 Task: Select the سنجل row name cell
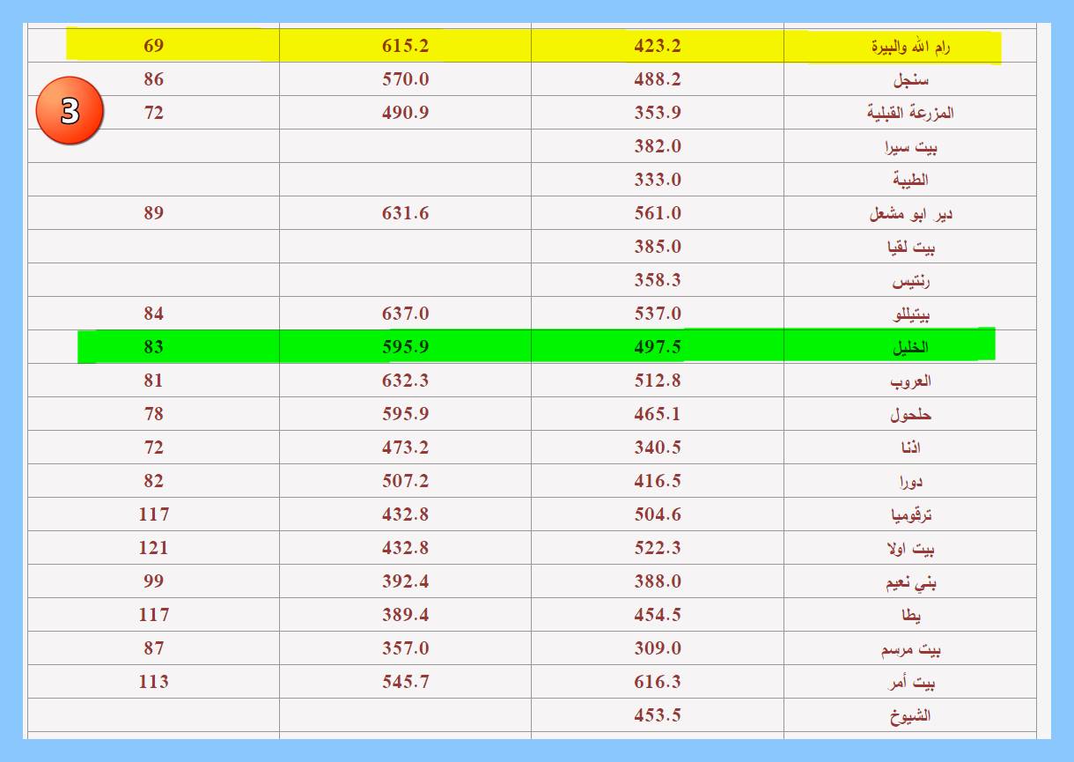coord(910,79)
